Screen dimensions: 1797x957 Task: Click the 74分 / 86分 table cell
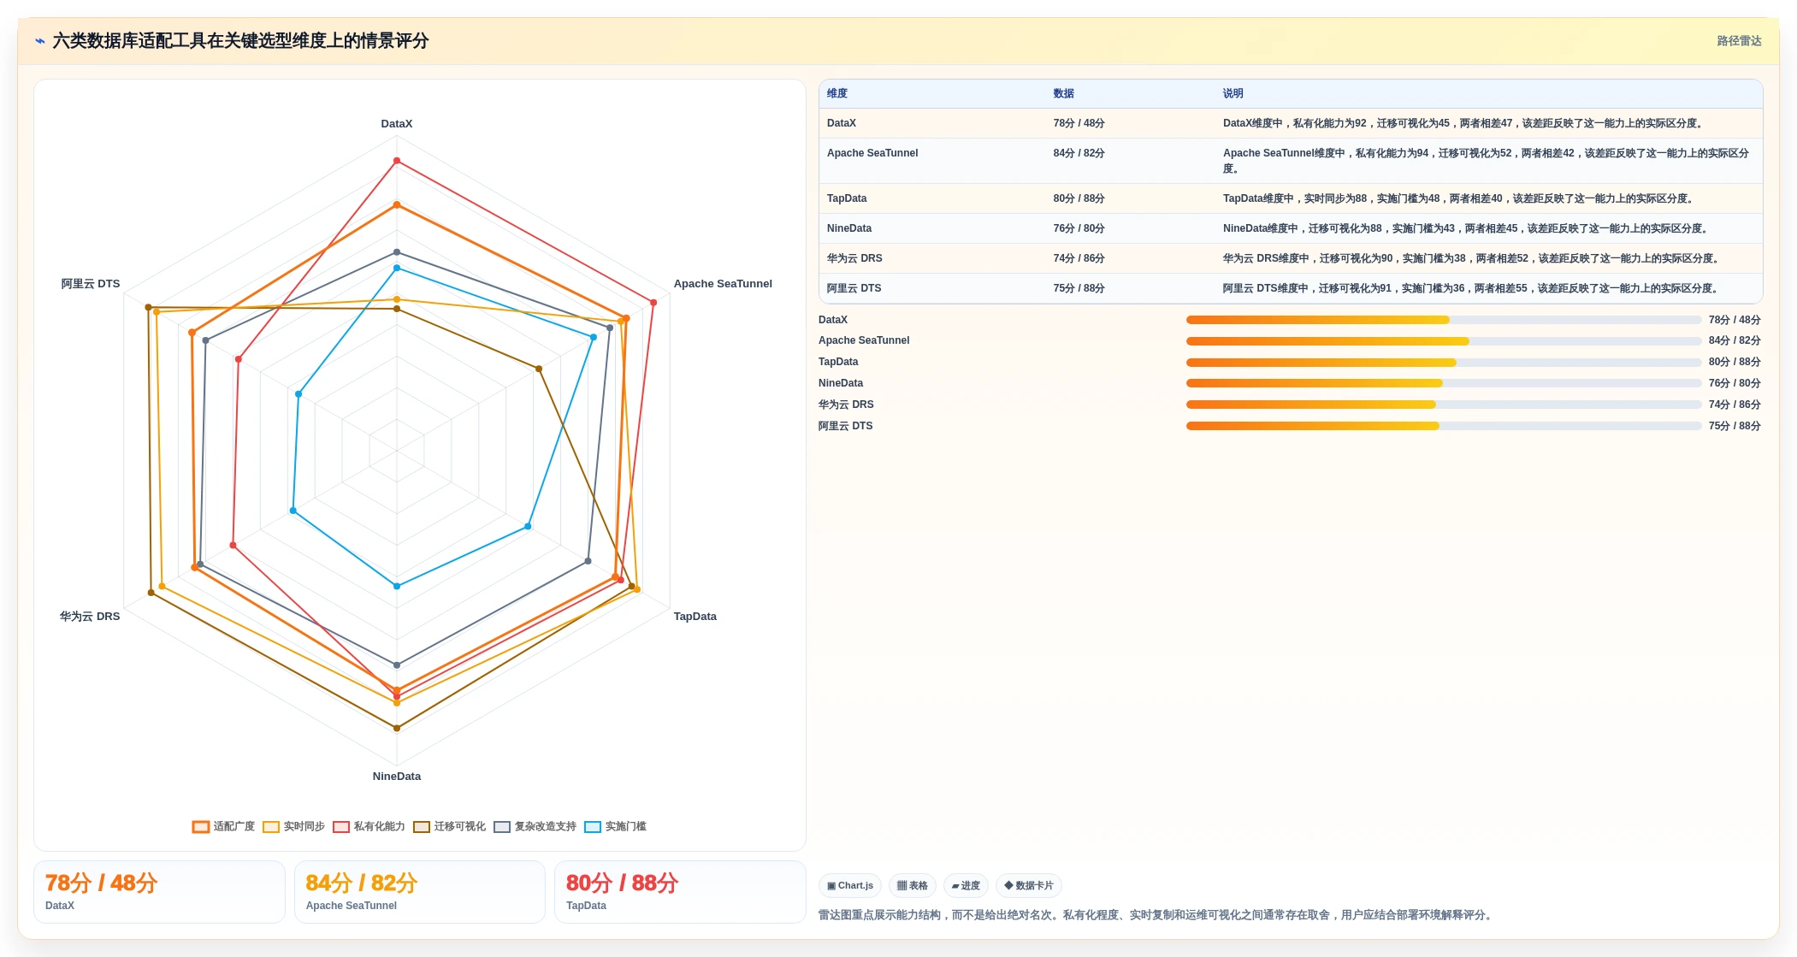click(1079, 258)
